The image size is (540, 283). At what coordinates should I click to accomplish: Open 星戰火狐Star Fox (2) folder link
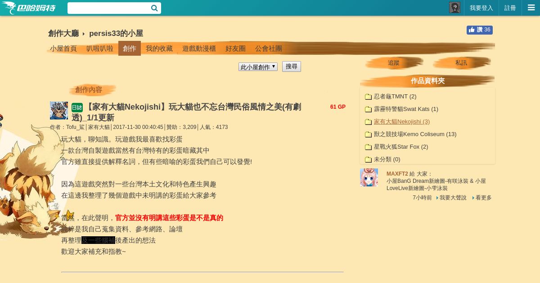[x=401, y=147]
